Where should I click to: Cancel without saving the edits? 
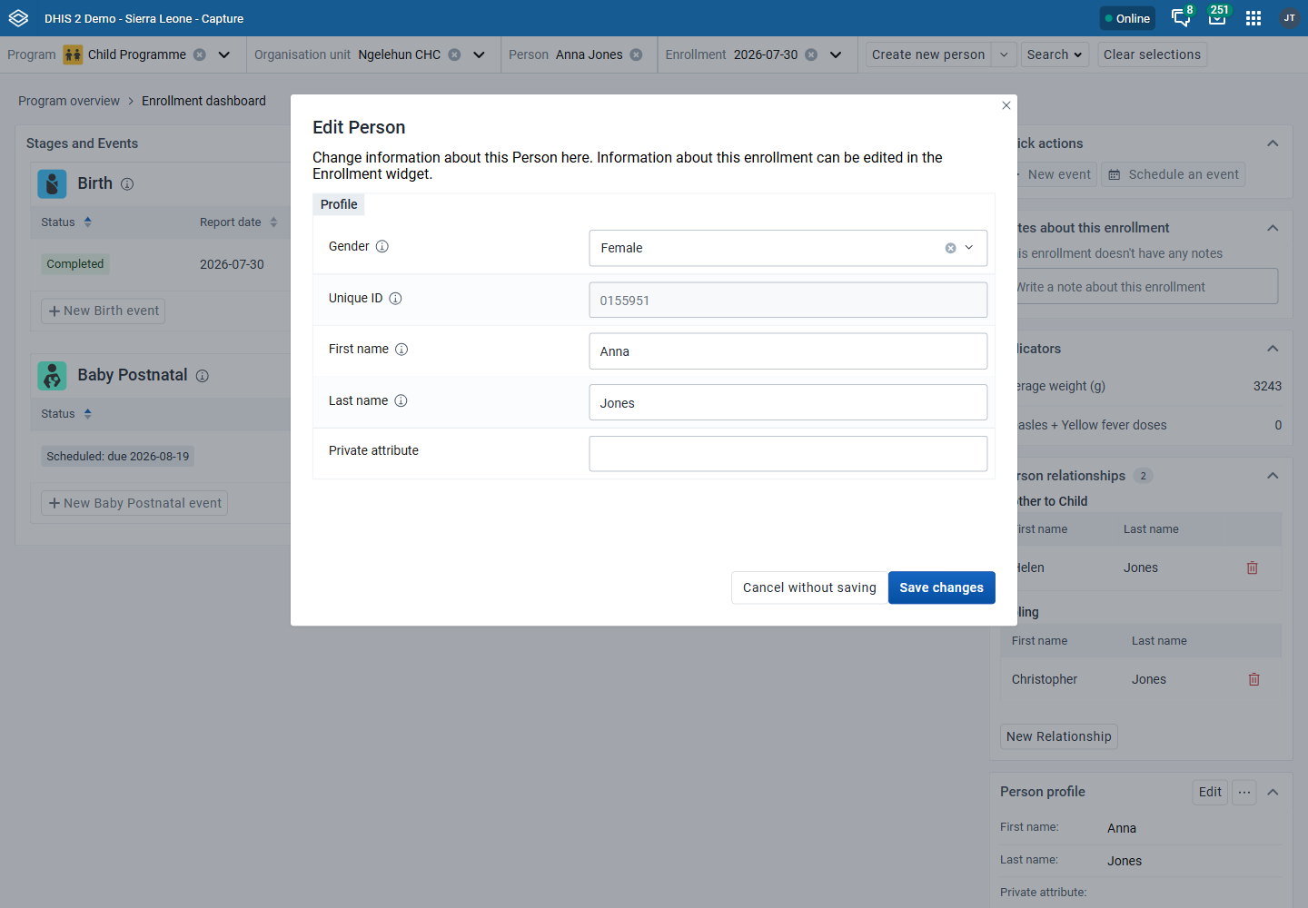coord(809,587)
